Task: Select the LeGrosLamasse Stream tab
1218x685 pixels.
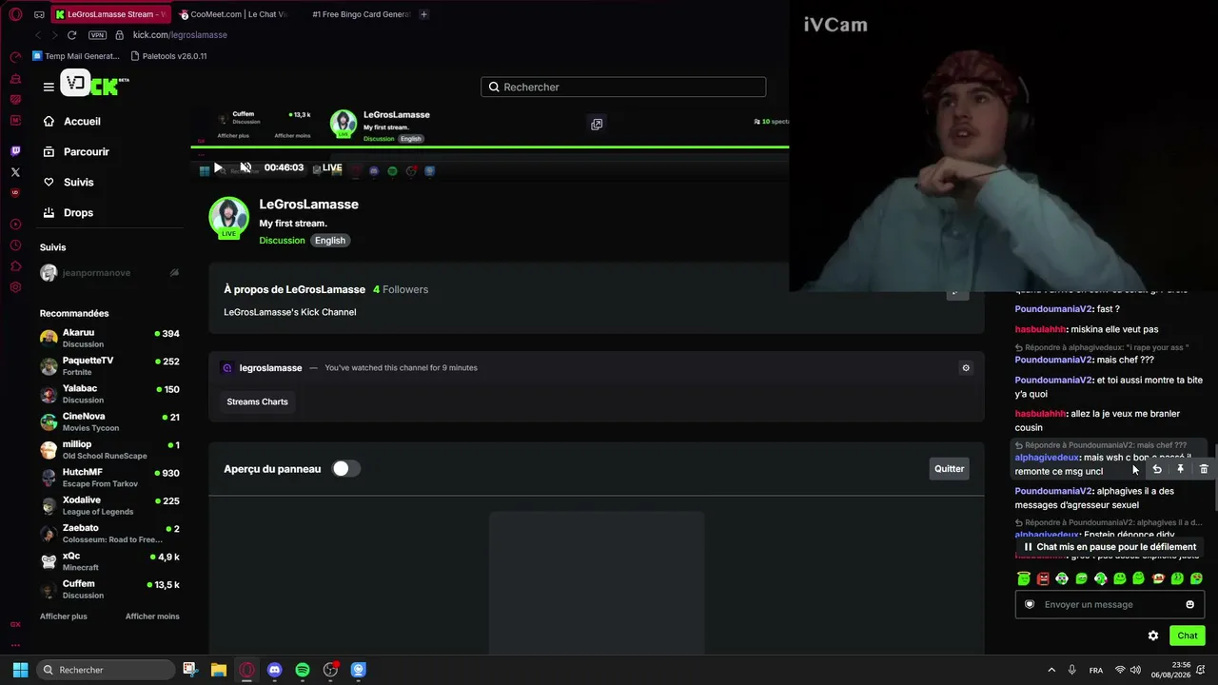Action: tap(110, 14)
